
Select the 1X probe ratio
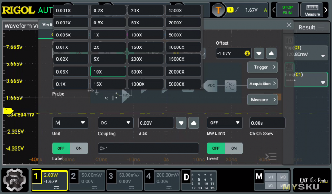click(108, 35)
